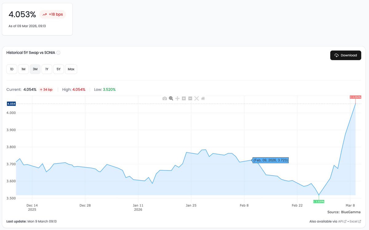369x230 pixels.
Task: Click the +18 bps change badge
Action: 53,14
